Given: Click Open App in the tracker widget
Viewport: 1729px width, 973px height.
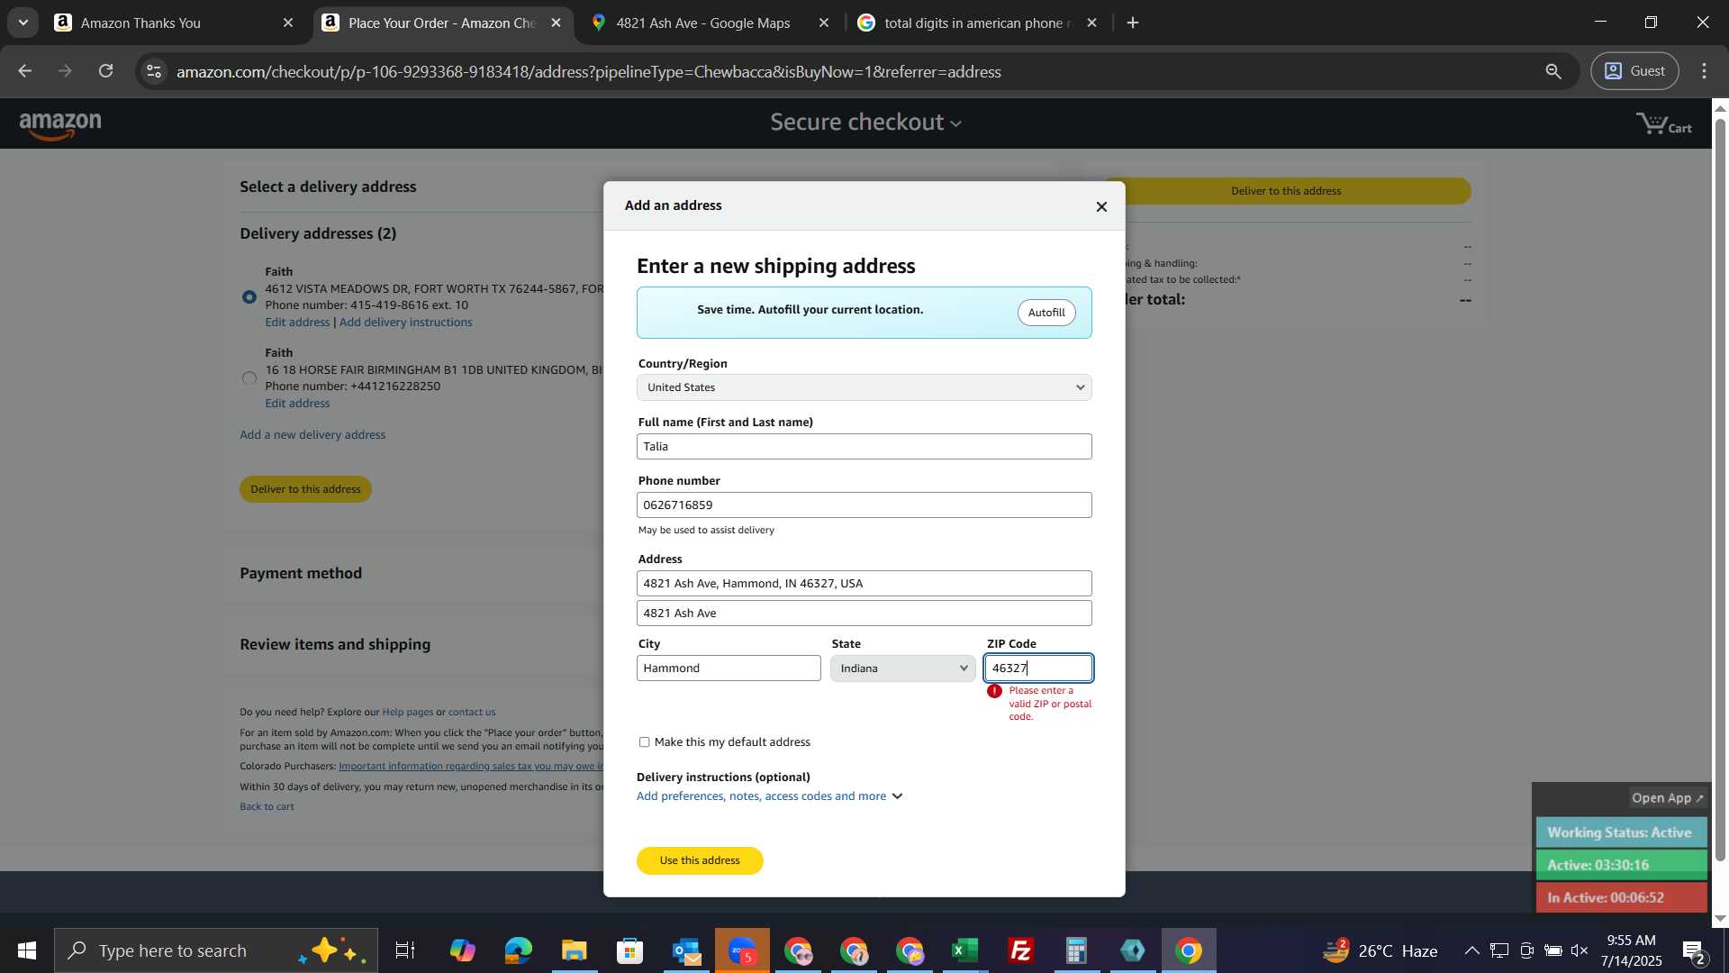Looking at the screenshot, I should (1668, 798).
